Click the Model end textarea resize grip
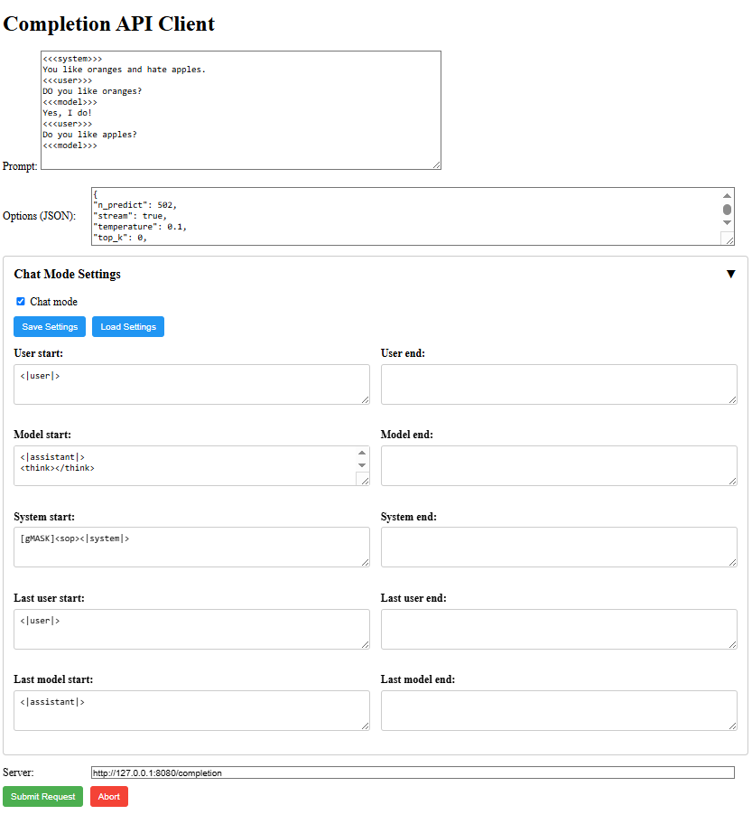The width and height of the screenshot is (752, 824). [x=732, y=481]
